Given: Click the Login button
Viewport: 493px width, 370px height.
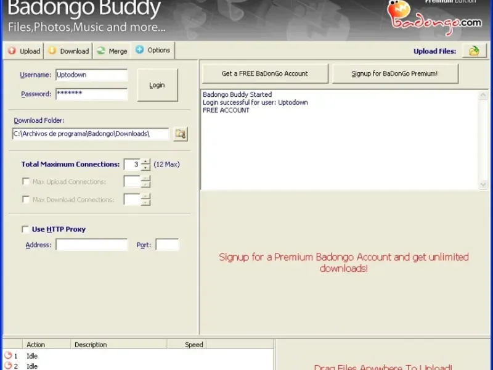Looking at the screenshot, I should (x=157, y=85).
